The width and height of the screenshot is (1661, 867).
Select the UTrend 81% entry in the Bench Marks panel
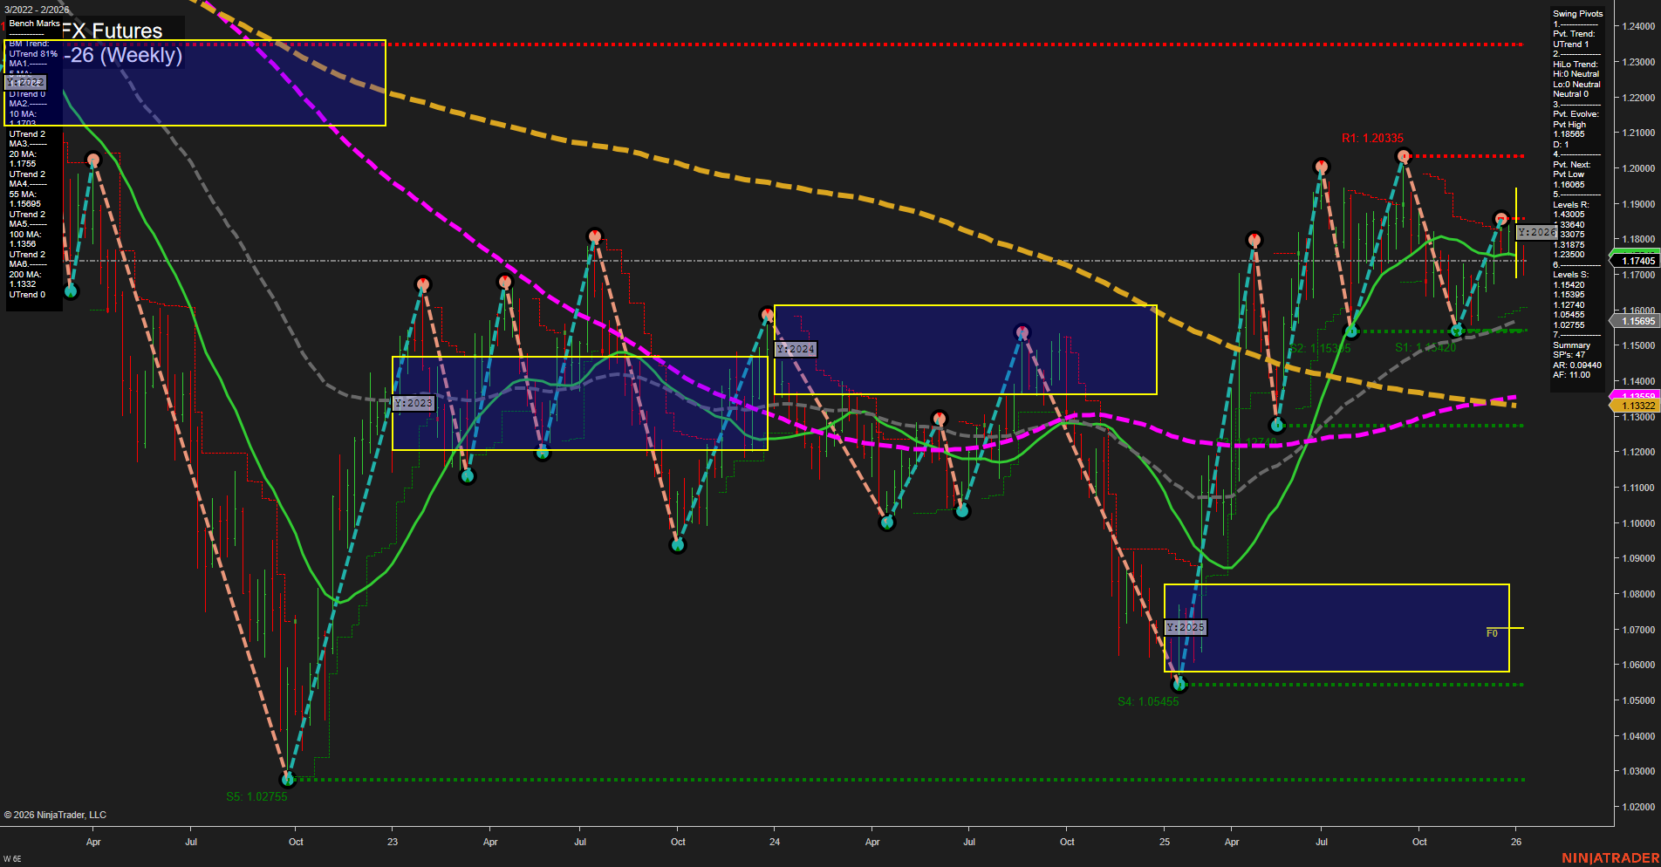[x=33, y=53]
